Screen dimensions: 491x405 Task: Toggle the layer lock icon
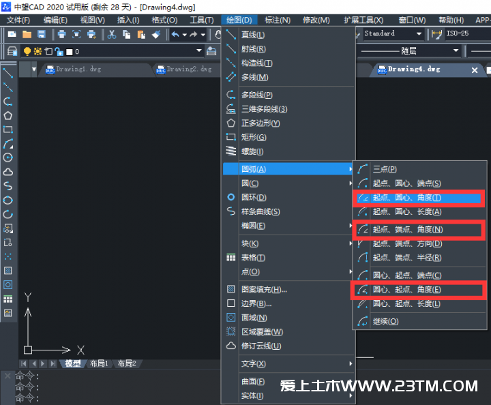click(x=59, y=51)
